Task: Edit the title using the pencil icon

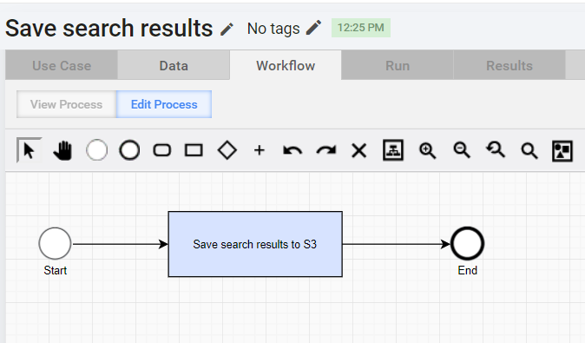Action: click(227, 30)
